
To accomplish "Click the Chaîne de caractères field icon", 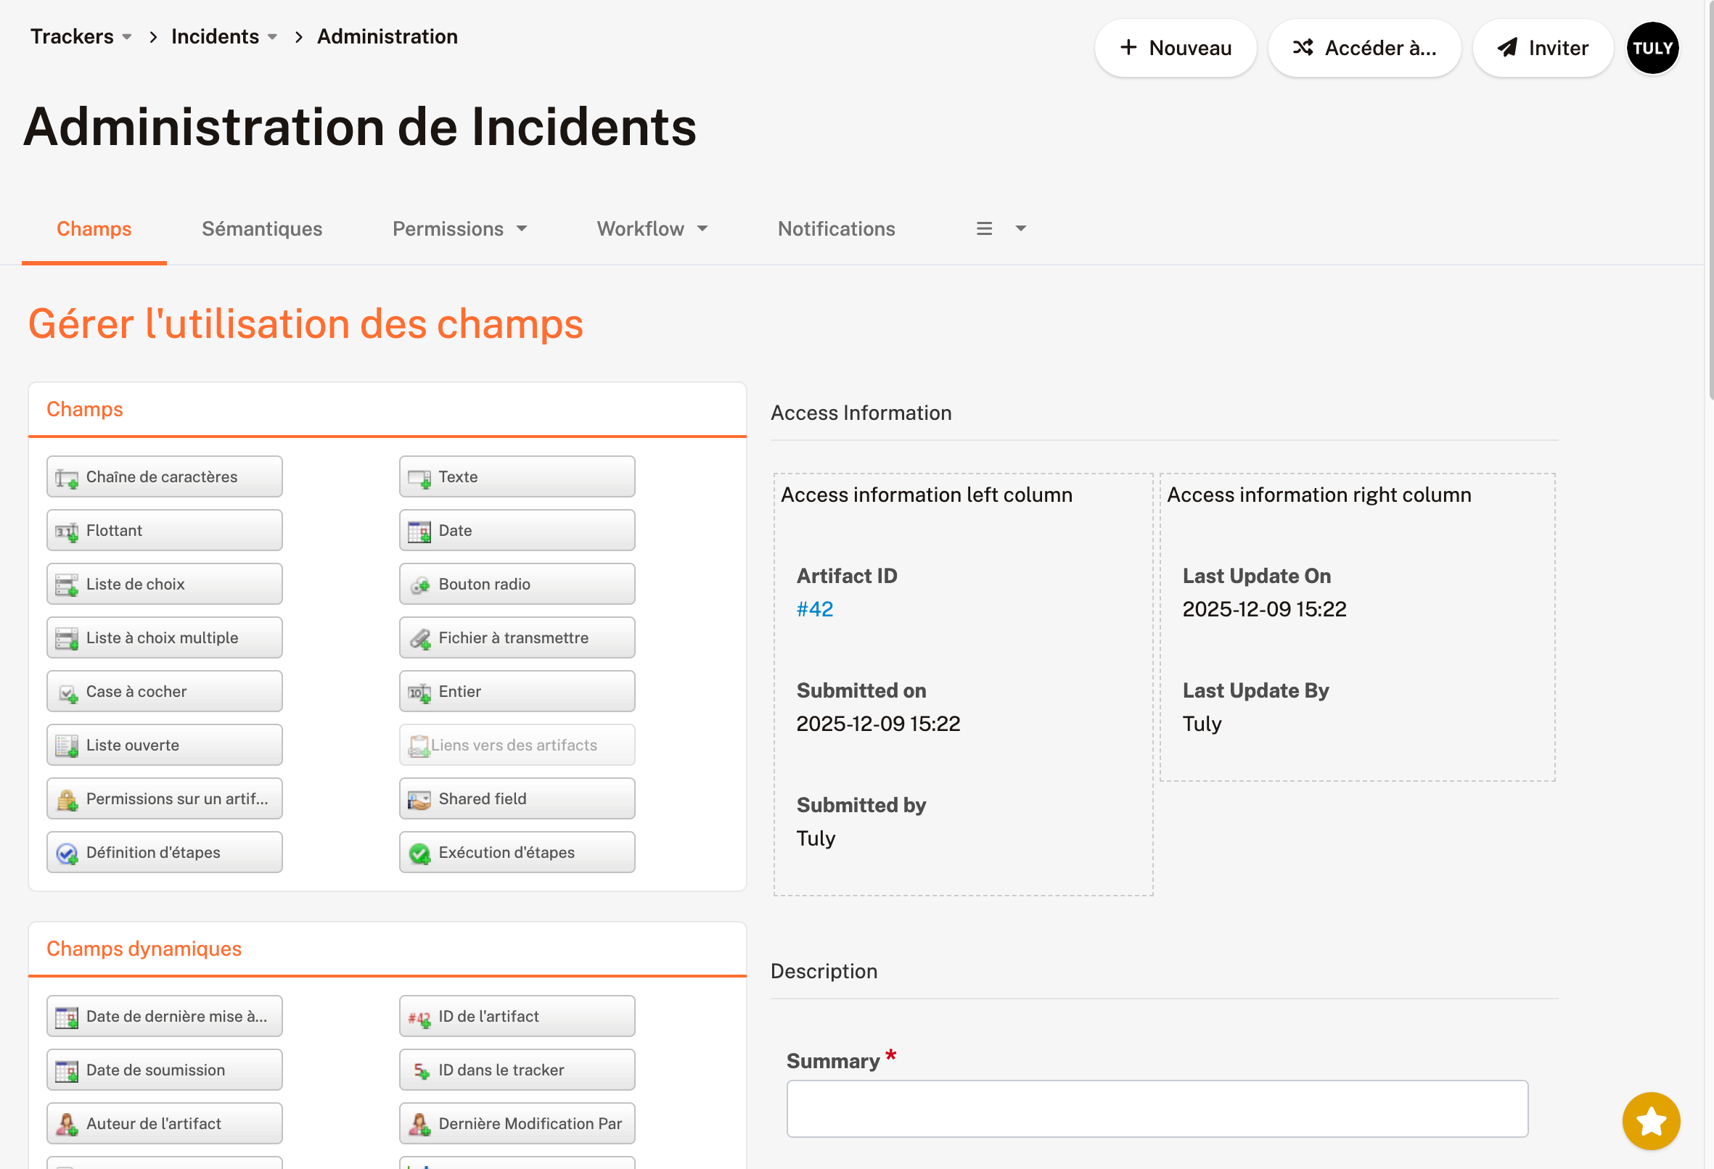I will [66, 478].
